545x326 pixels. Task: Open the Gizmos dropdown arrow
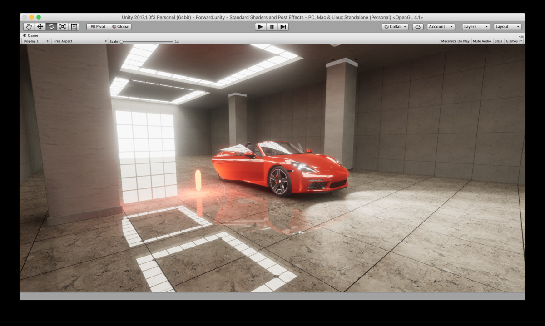521,41
